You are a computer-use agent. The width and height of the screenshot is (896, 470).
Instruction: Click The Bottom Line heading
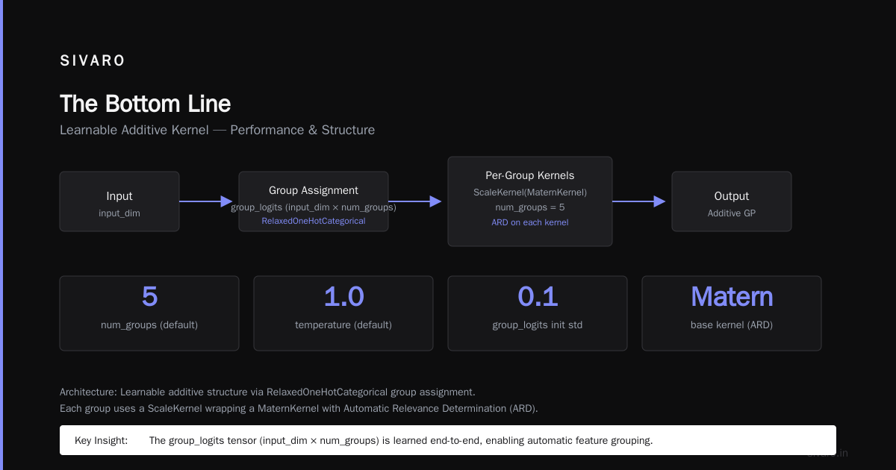pyautogui.click(x=145, y=103)
